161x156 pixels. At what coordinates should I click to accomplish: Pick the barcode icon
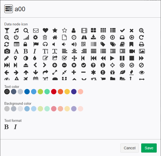(x=94, y=44)
